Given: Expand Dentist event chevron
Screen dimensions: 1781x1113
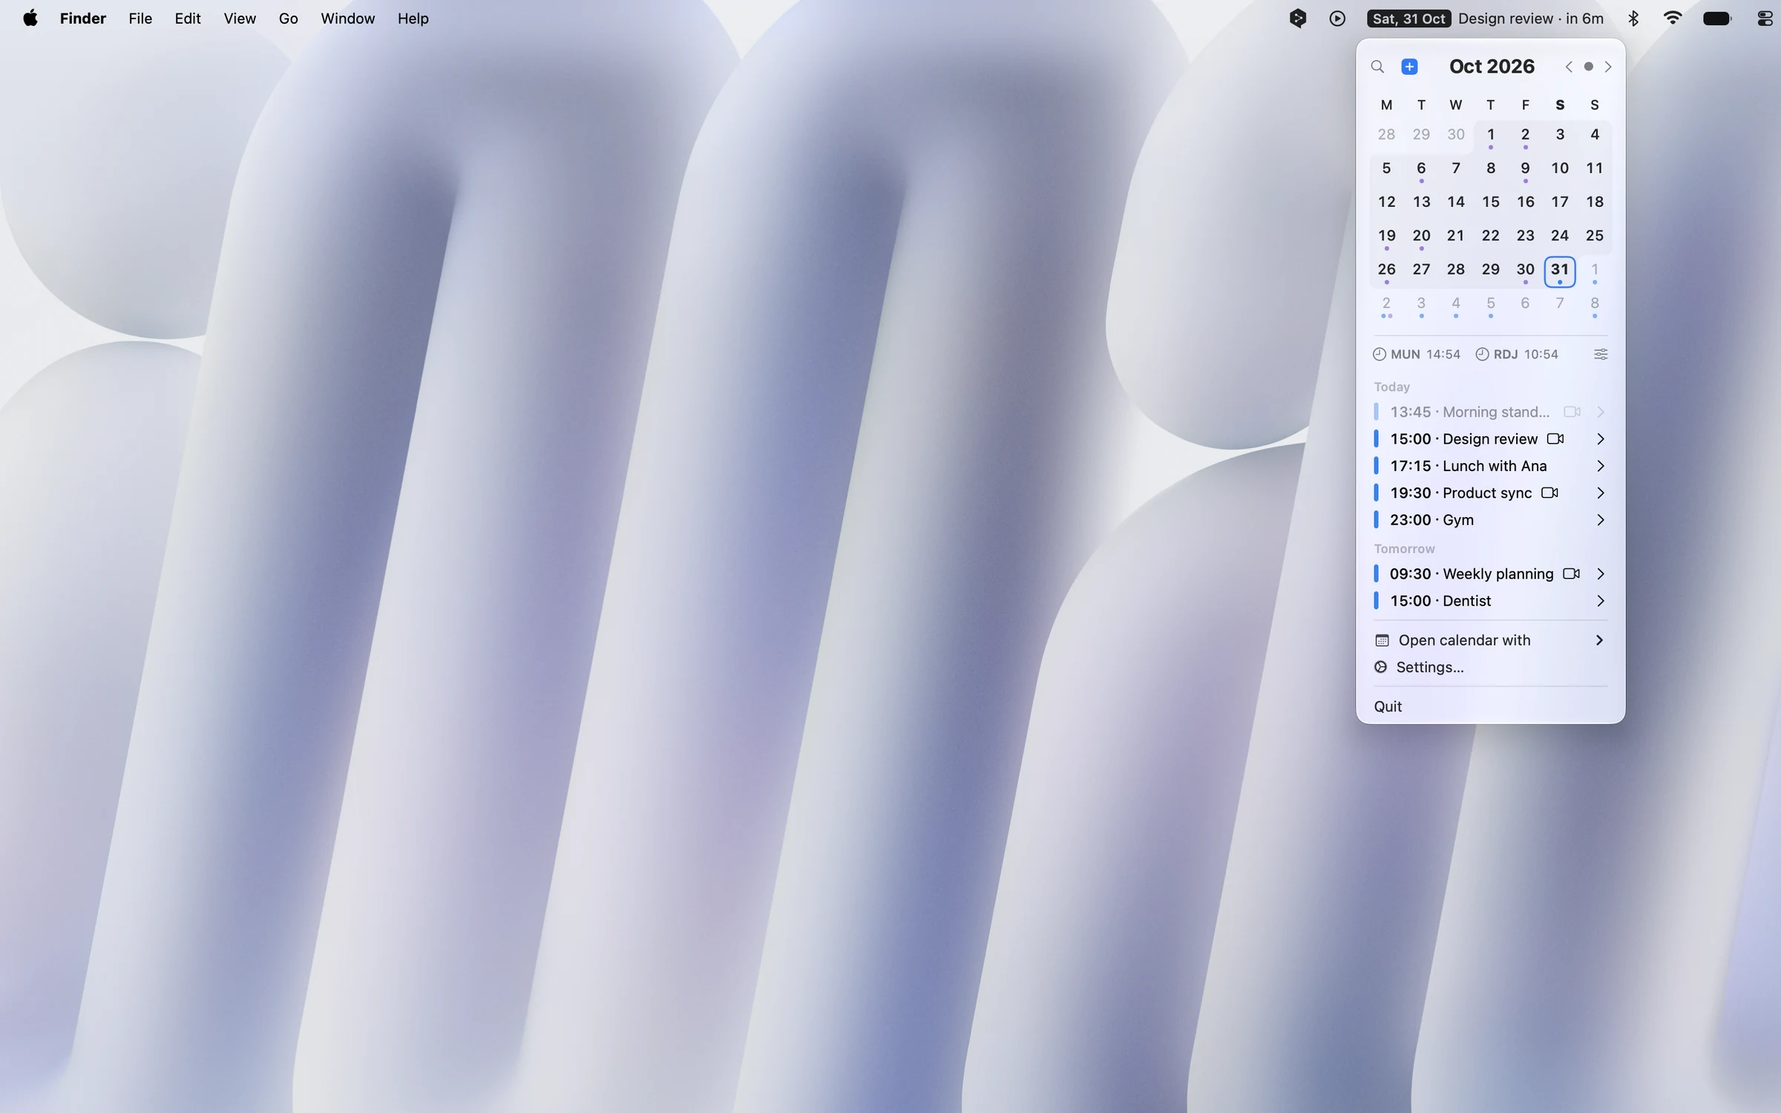Looking at the screenshot, I should pos(1601,601).
